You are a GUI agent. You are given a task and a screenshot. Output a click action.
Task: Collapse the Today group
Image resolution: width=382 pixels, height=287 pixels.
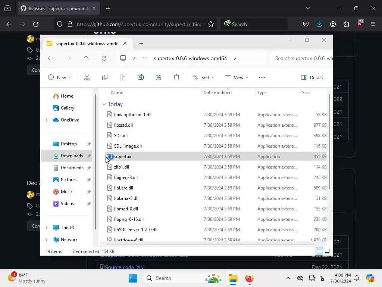pyautogui.click(x=104, y=104)
